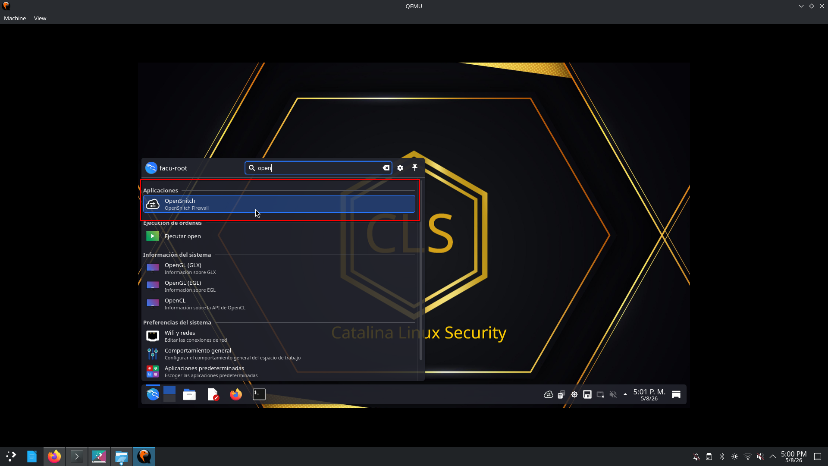Click the host clock showing 5:00 PM
The width and height of the screenshot is (828, 466).
[x=793, y=457]
